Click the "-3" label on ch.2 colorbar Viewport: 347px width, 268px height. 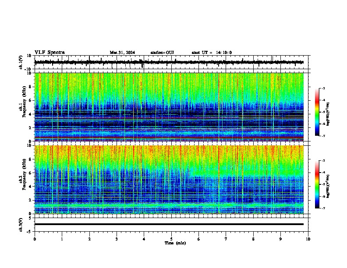(323, 161)
